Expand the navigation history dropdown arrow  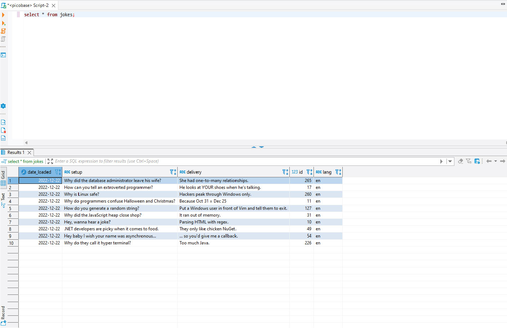pos(495,161)
